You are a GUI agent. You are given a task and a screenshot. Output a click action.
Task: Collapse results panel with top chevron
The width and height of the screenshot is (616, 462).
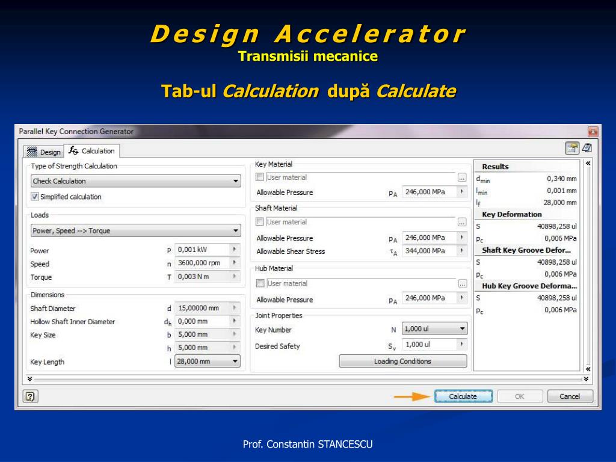(x=588, y=164)
